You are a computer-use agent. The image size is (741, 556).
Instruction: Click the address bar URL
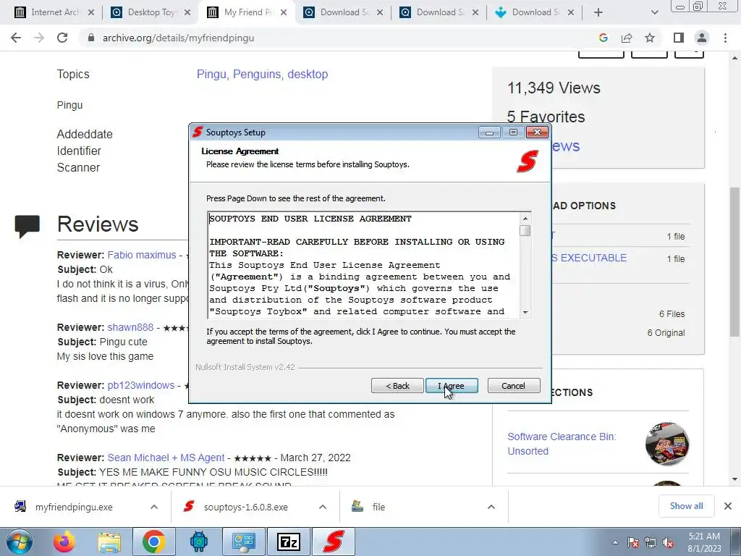tap(179, 38)
